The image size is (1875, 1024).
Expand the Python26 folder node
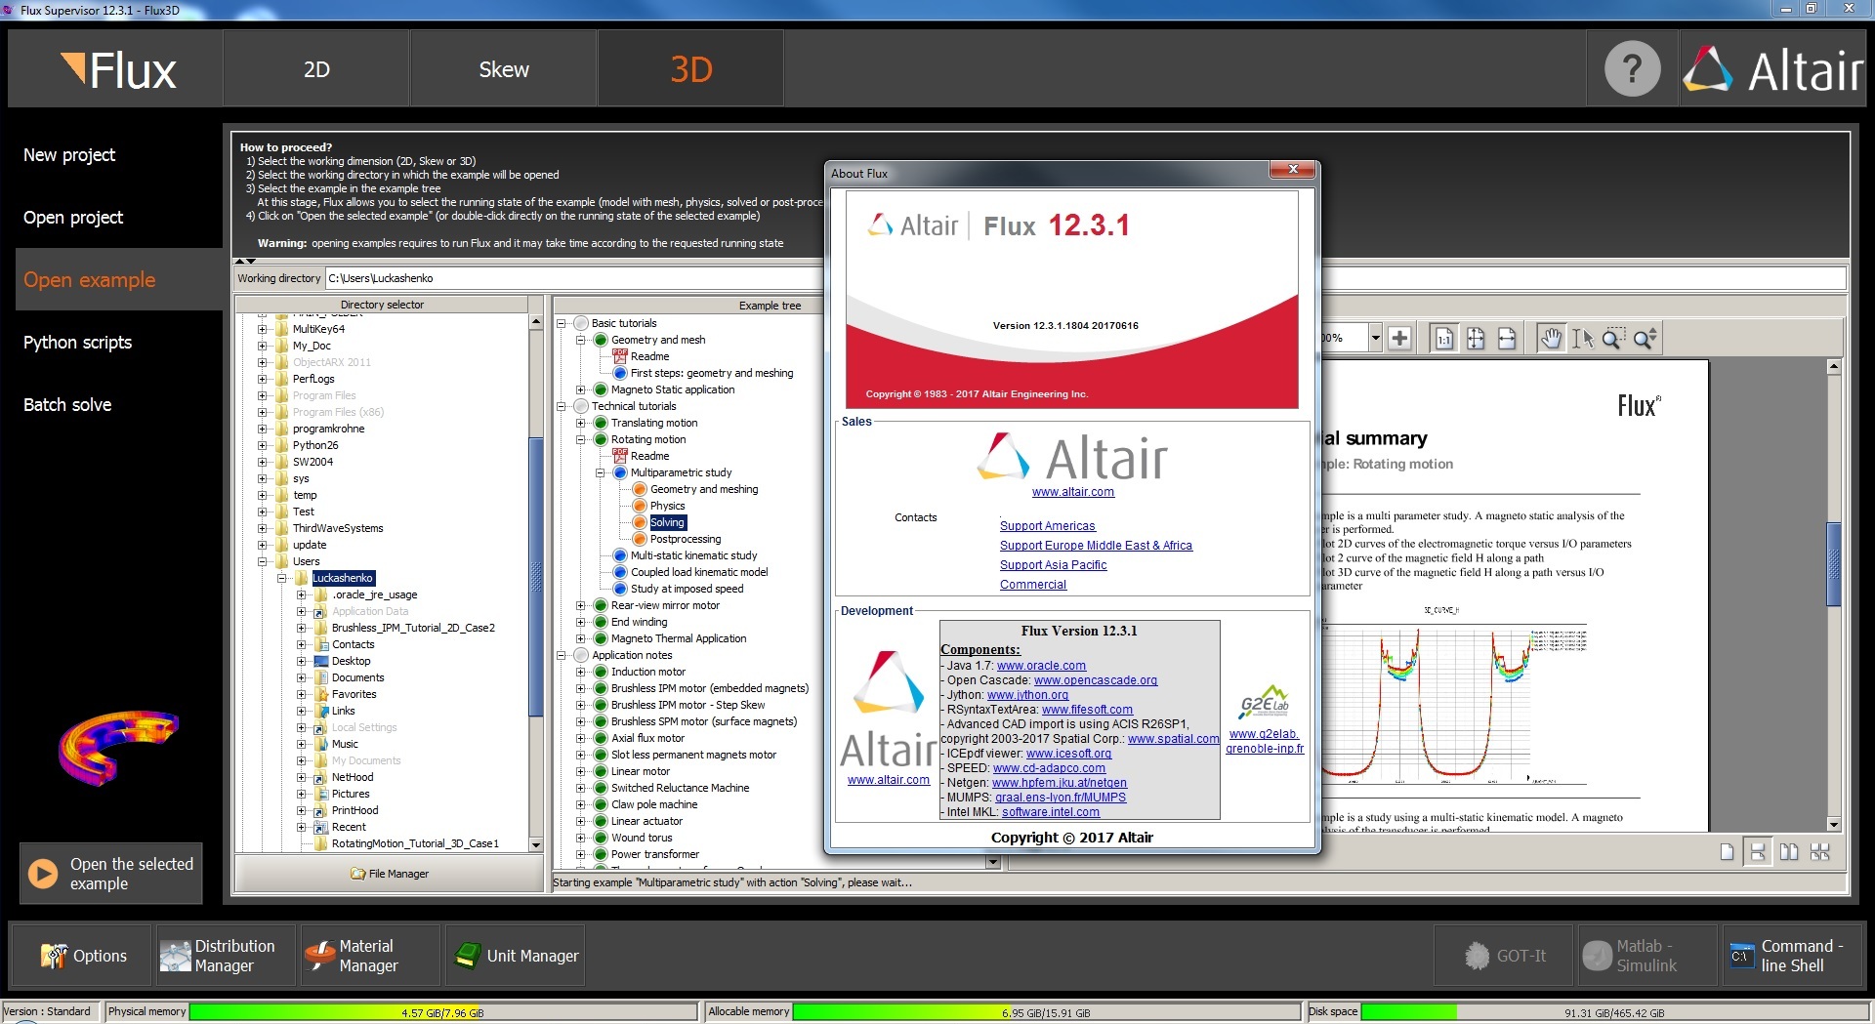pos(263,445)
